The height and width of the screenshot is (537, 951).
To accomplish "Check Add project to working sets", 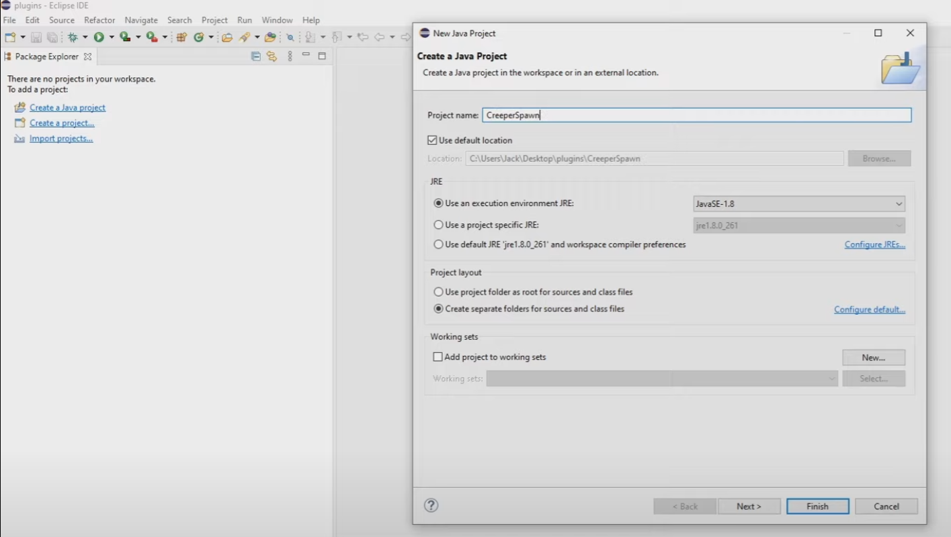I will 438,357.
